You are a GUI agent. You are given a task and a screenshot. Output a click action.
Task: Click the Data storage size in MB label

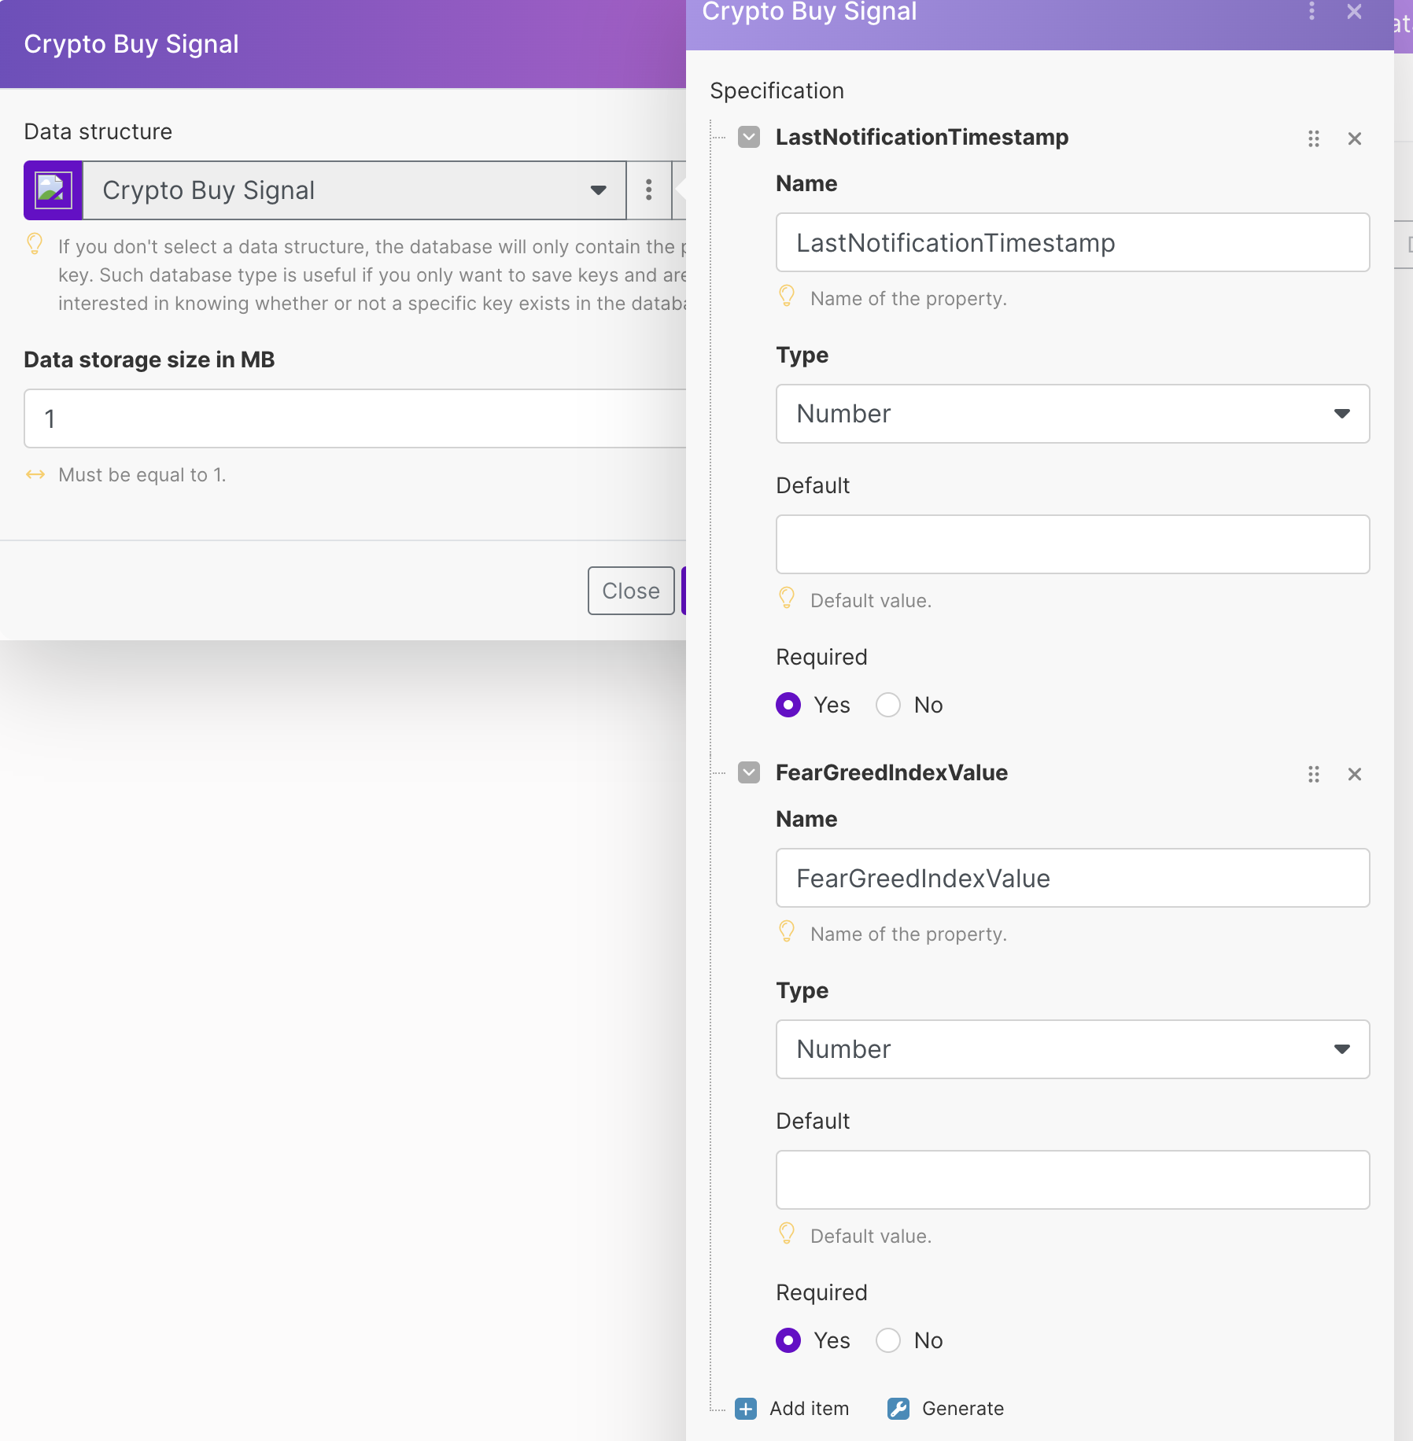pos(149,359)
